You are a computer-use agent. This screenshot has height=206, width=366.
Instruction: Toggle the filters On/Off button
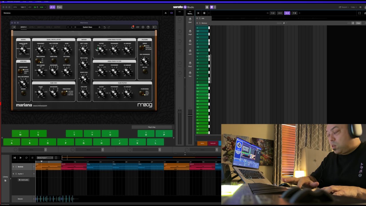(145, 71)
